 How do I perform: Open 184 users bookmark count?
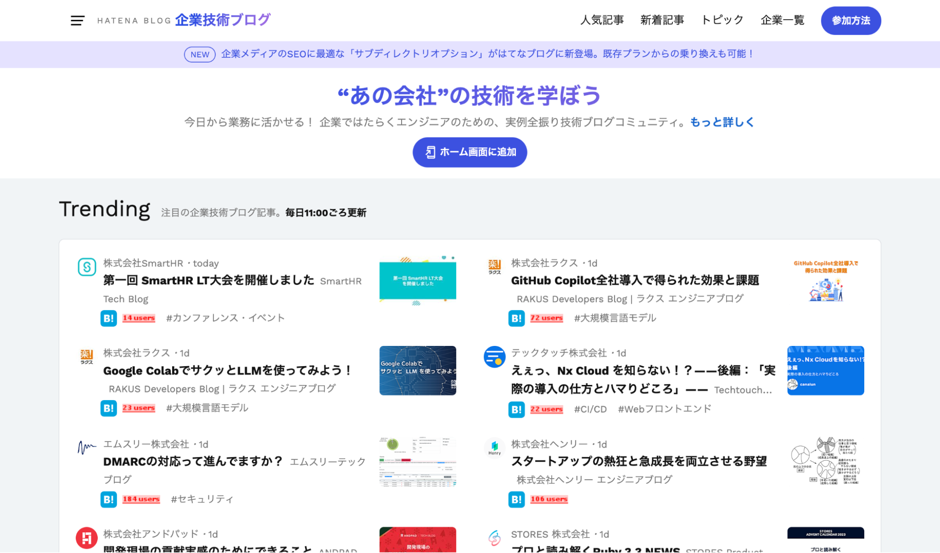[x=141, y=499]
